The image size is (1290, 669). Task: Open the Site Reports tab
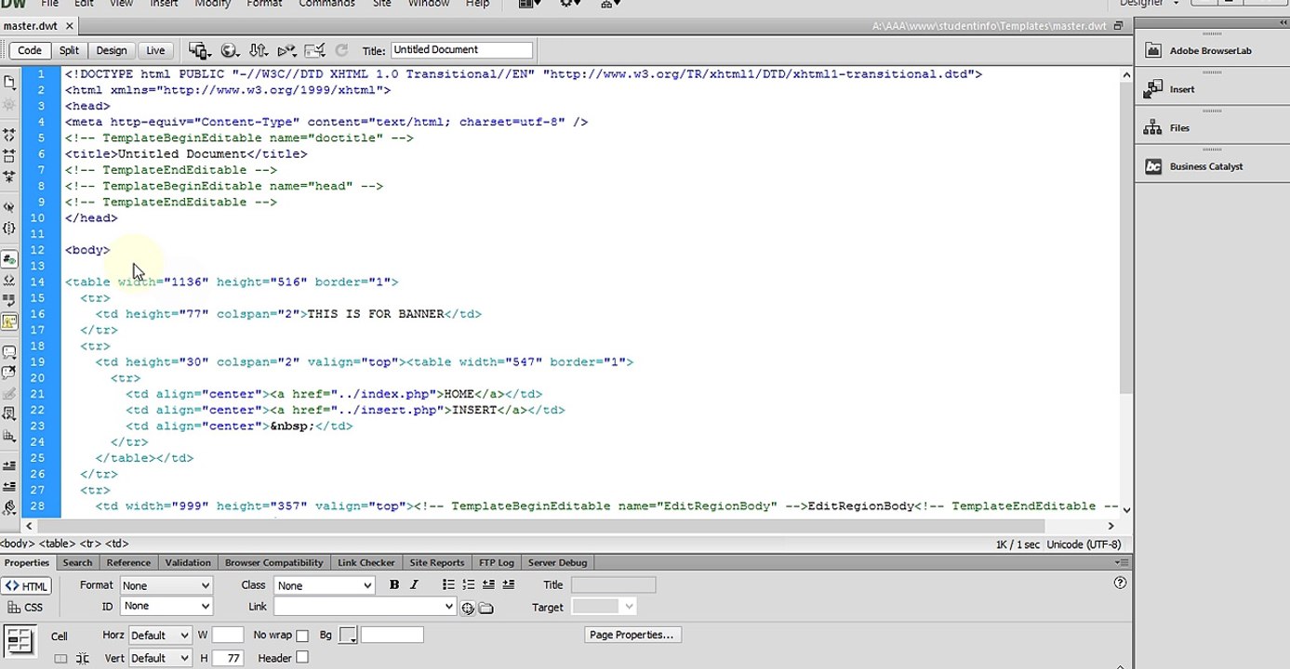(437, 562)
